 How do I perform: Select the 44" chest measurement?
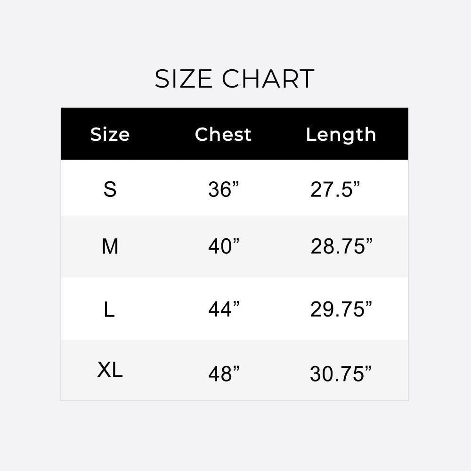click(x=224, y=309)
